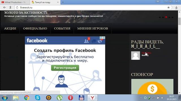Click the page scrollbar down arrow

(x=180, y=93)
